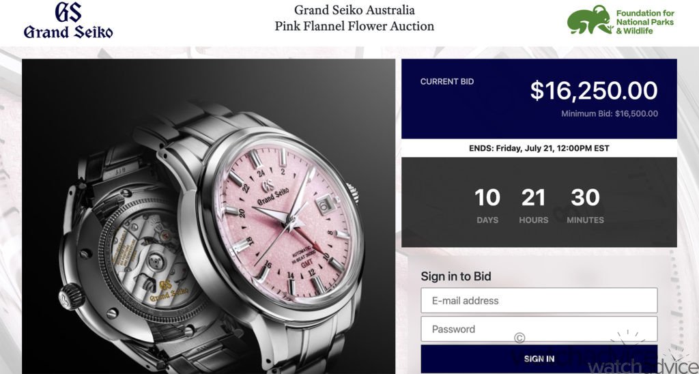The width and height of the screenshot is (699, 374).
Task: Click the CURRENT BID label
Action: [447, 82]
